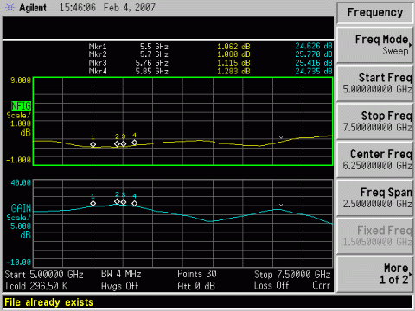Click the Avgs Off status field
Image resolution: width=415 pixels, height=311 pixels.
pos(119,286)
